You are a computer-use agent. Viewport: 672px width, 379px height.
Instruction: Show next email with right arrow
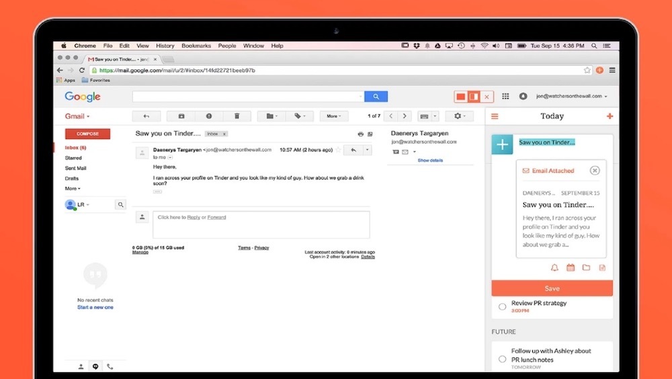(x=405, y=116)
